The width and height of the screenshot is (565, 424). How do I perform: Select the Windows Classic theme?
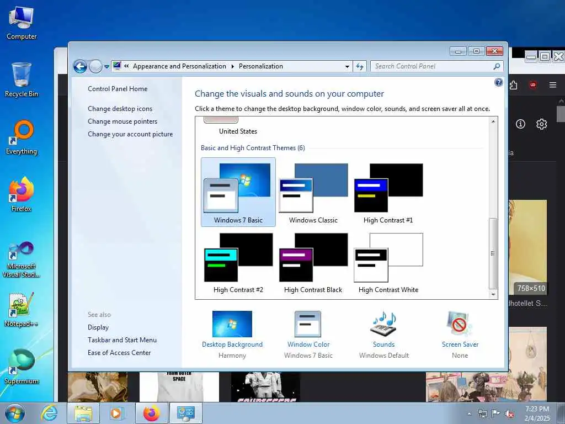pos(313,192)
